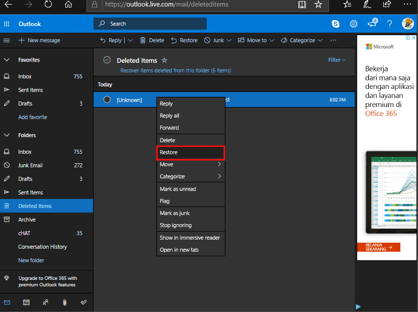
Task: Open the People contacts icon
Action: pos(45,302)
